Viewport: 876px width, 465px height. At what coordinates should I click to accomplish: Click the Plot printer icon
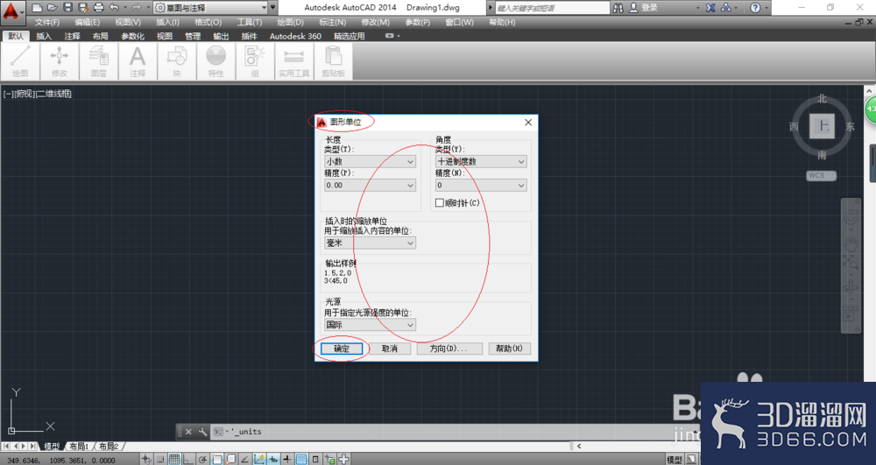click(99, 8)
